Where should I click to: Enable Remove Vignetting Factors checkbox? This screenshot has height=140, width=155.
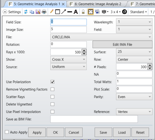tap(53, 89)
